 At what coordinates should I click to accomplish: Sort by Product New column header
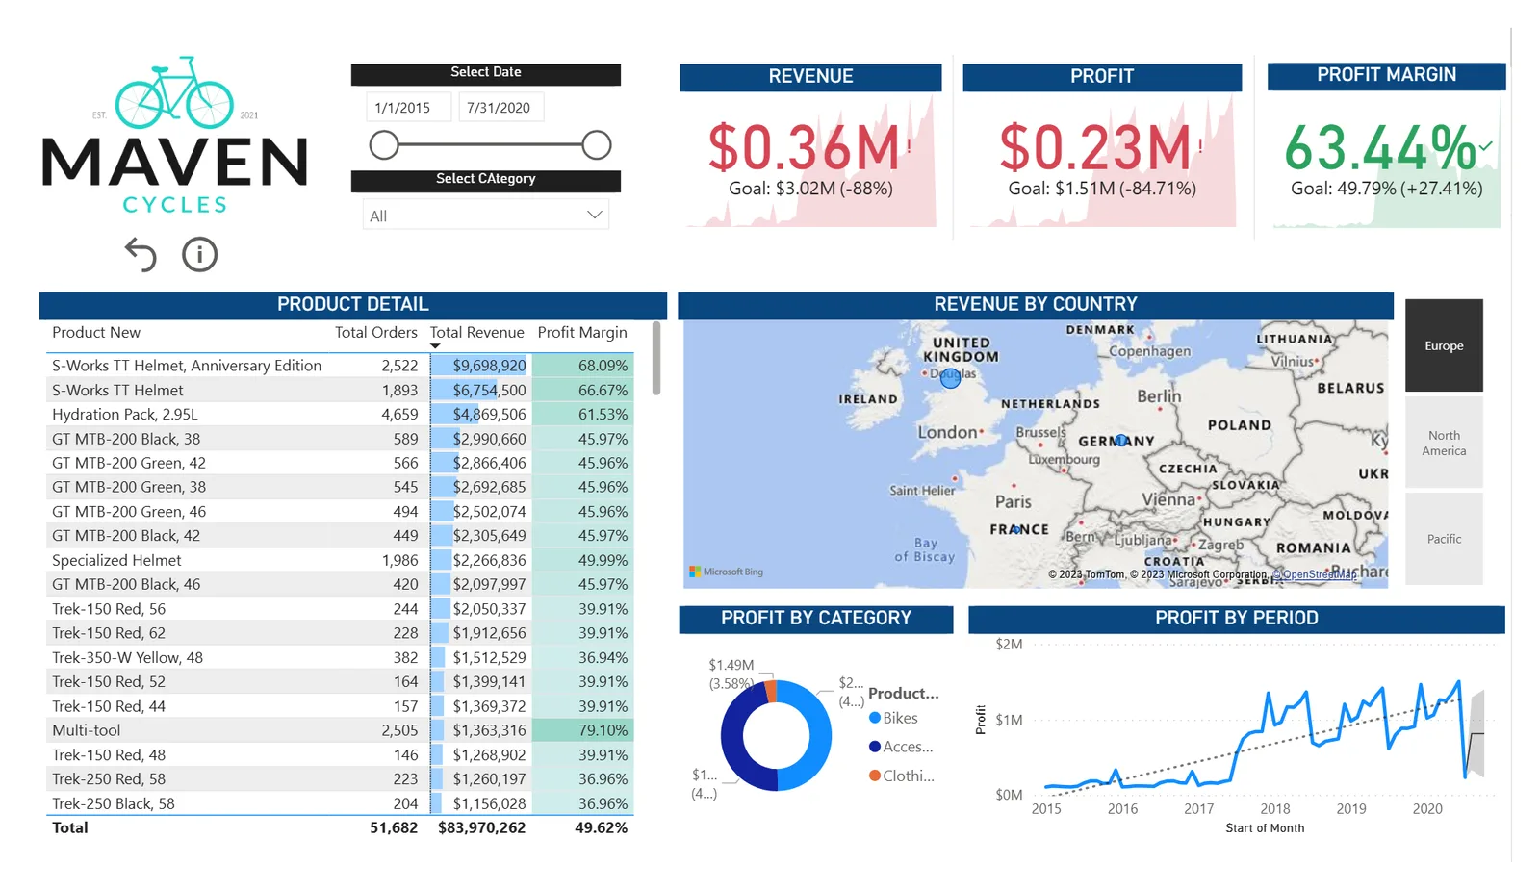[96, 333]
